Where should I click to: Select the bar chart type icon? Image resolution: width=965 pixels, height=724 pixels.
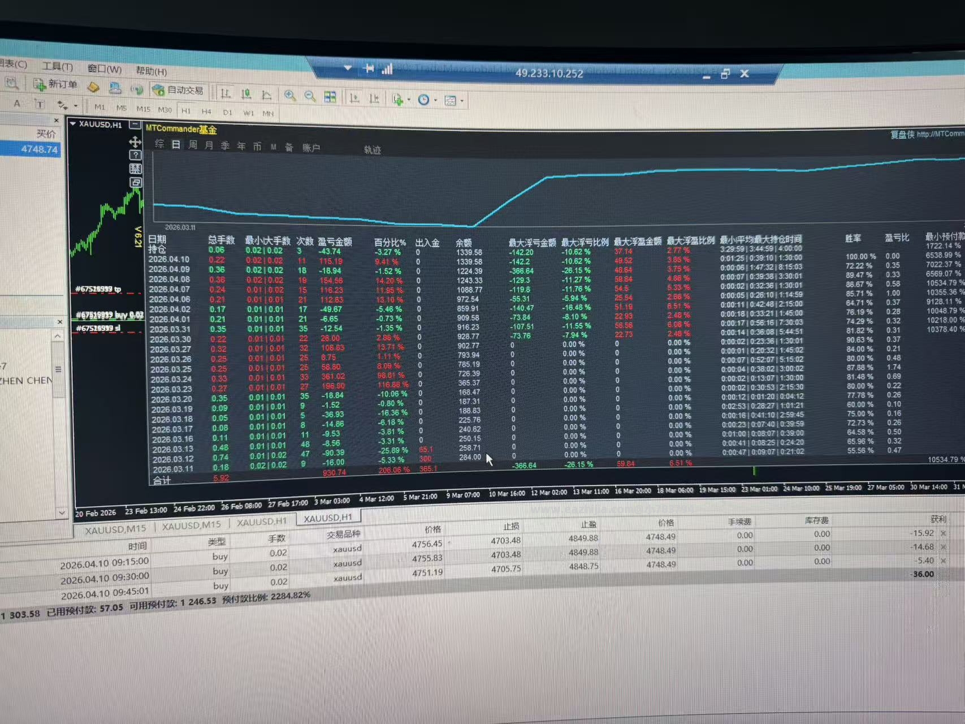coord(225,93)
